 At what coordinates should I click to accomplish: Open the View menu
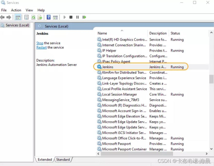tap(29, 10)
